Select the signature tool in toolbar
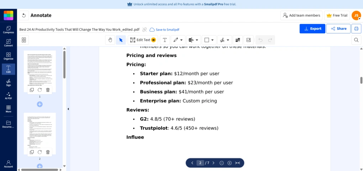The width and height of the screenshot is (363, 171). [222, 40]
